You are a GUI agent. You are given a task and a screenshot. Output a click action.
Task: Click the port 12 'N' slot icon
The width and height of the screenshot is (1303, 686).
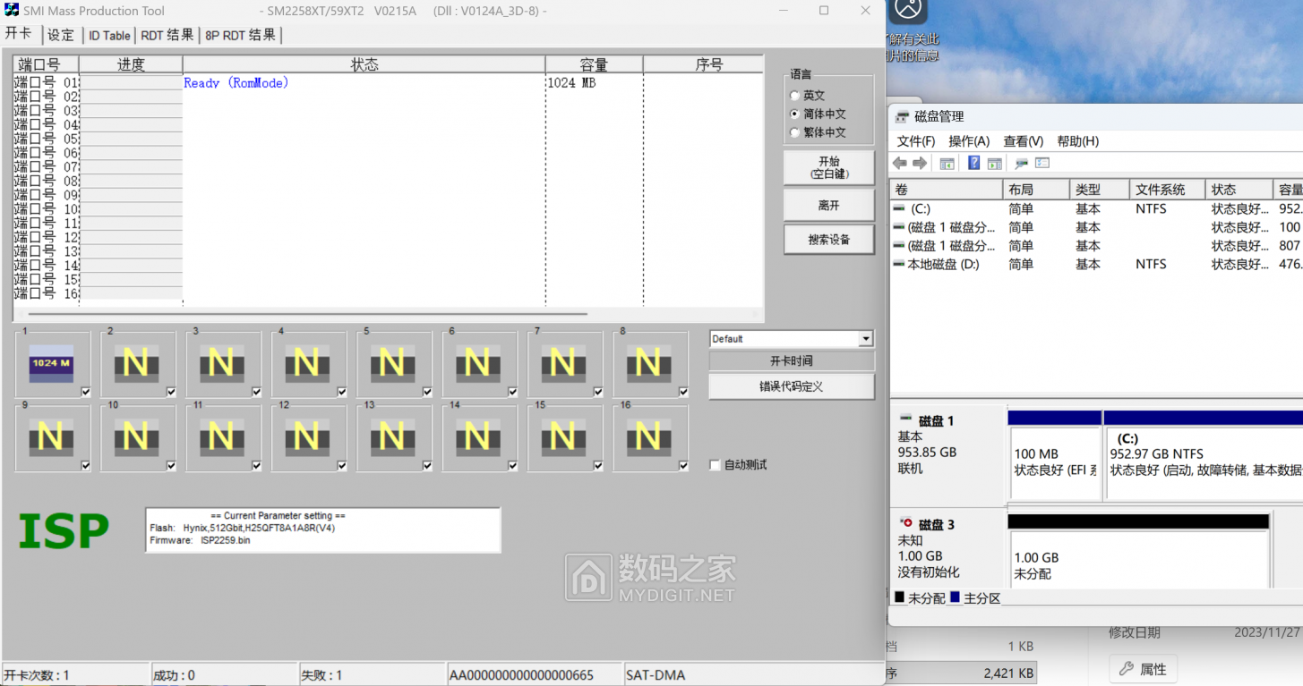[x=306, y=438]
